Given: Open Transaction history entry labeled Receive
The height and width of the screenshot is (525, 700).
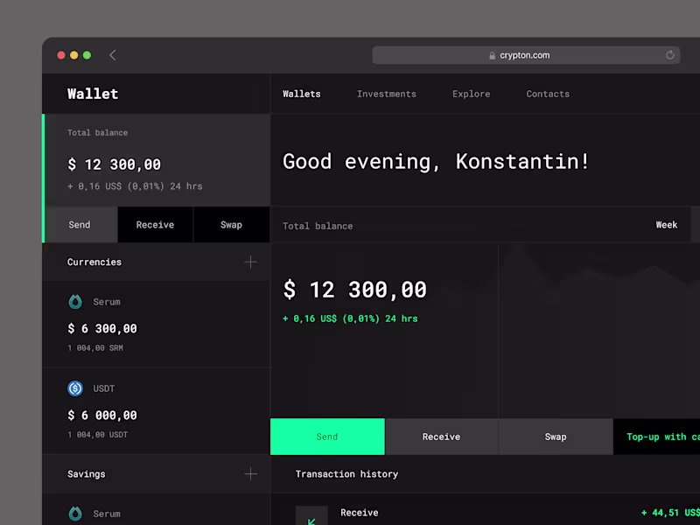Looking at the screenshot, I should click(x=360, y=513).
